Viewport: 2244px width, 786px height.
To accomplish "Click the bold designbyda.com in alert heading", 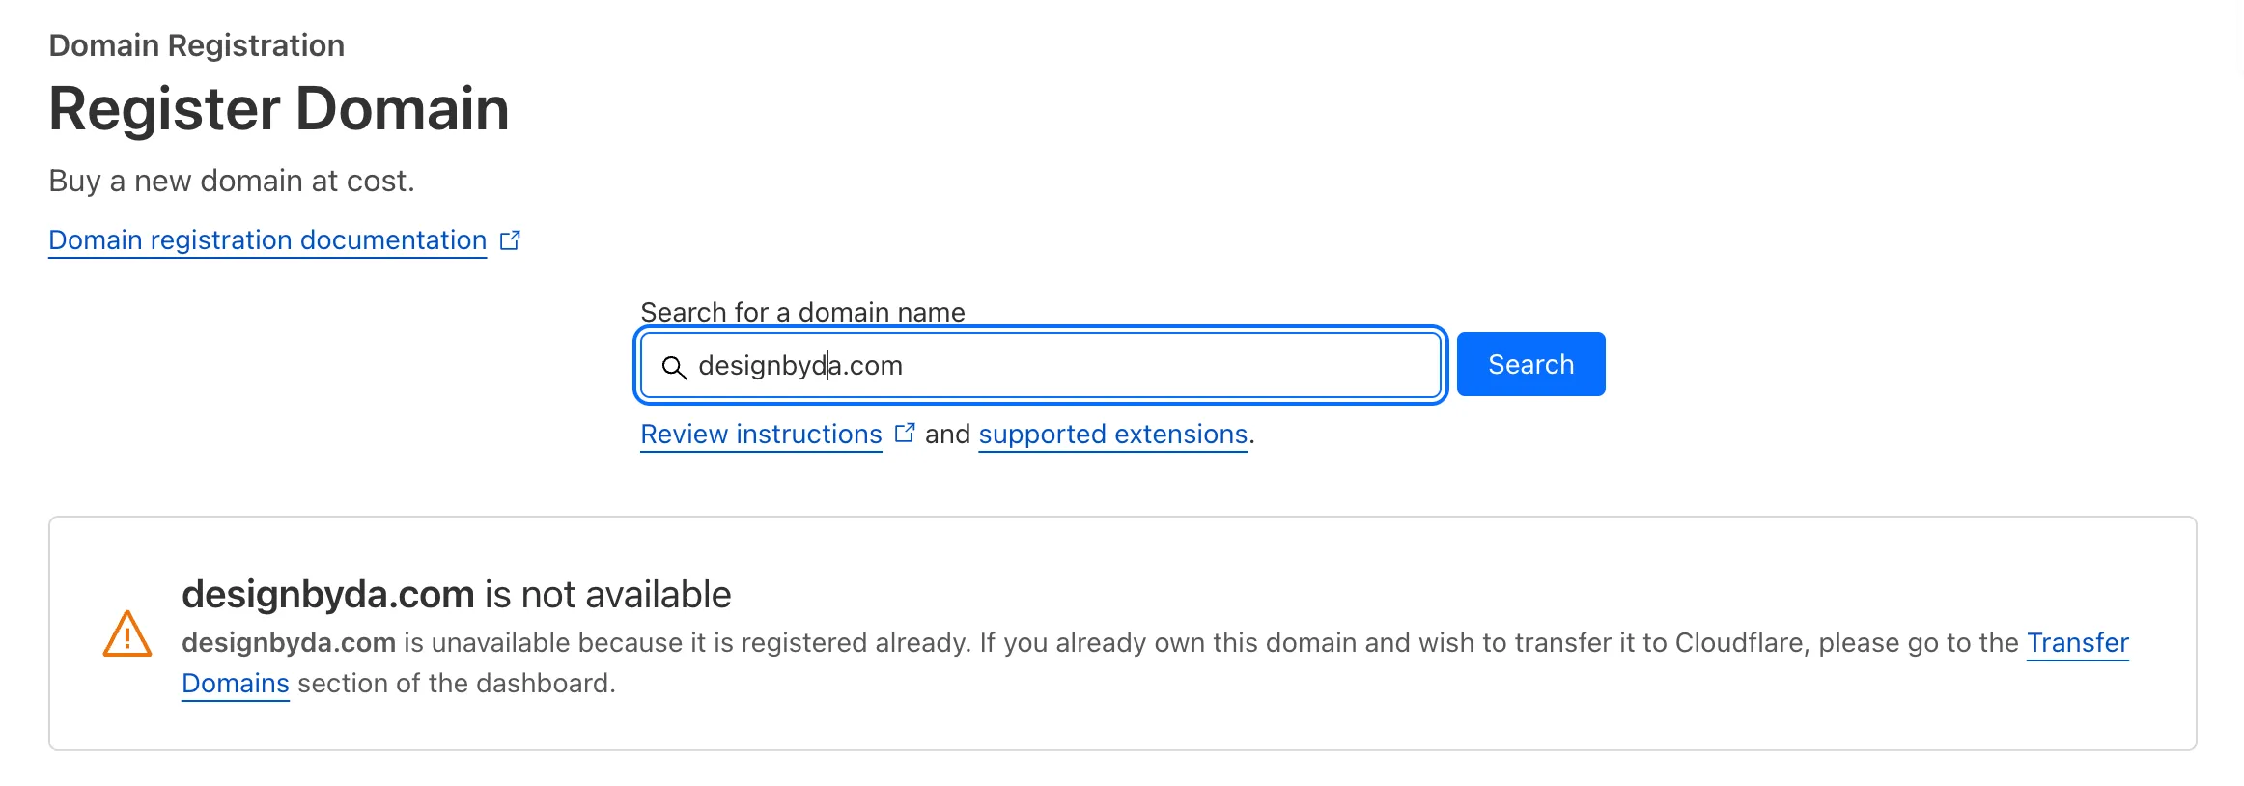I will pos(327,595).
